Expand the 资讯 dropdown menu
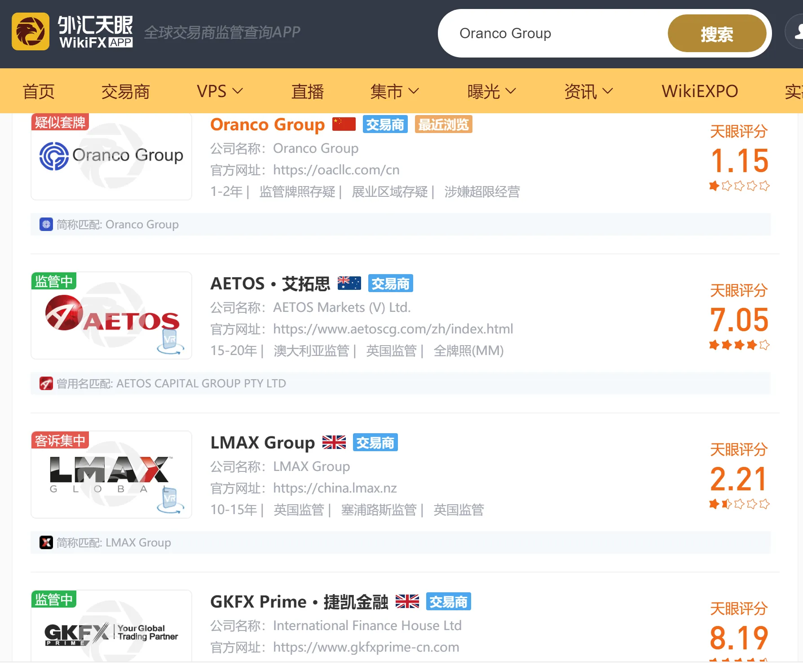The image size is (803, 666). 588,91
